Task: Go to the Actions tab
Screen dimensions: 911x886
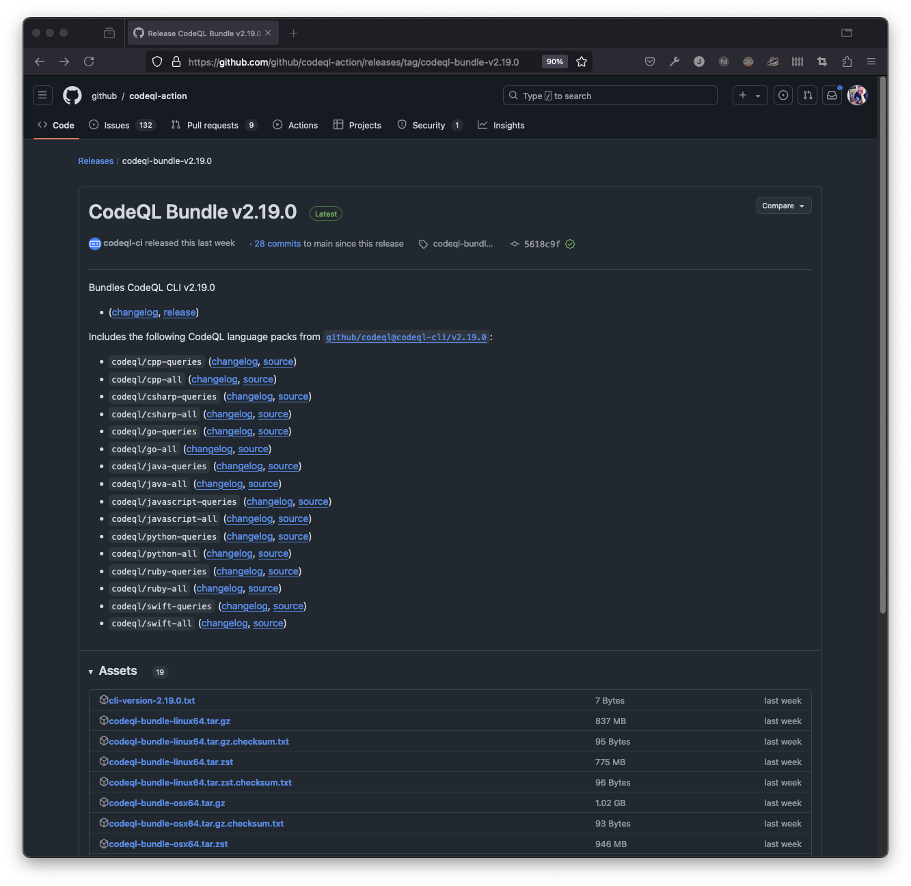Action: 295,125
